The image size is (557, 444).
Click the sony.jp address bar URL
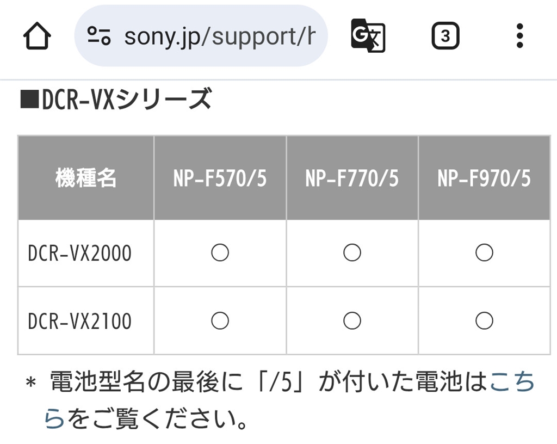point(220,36)
